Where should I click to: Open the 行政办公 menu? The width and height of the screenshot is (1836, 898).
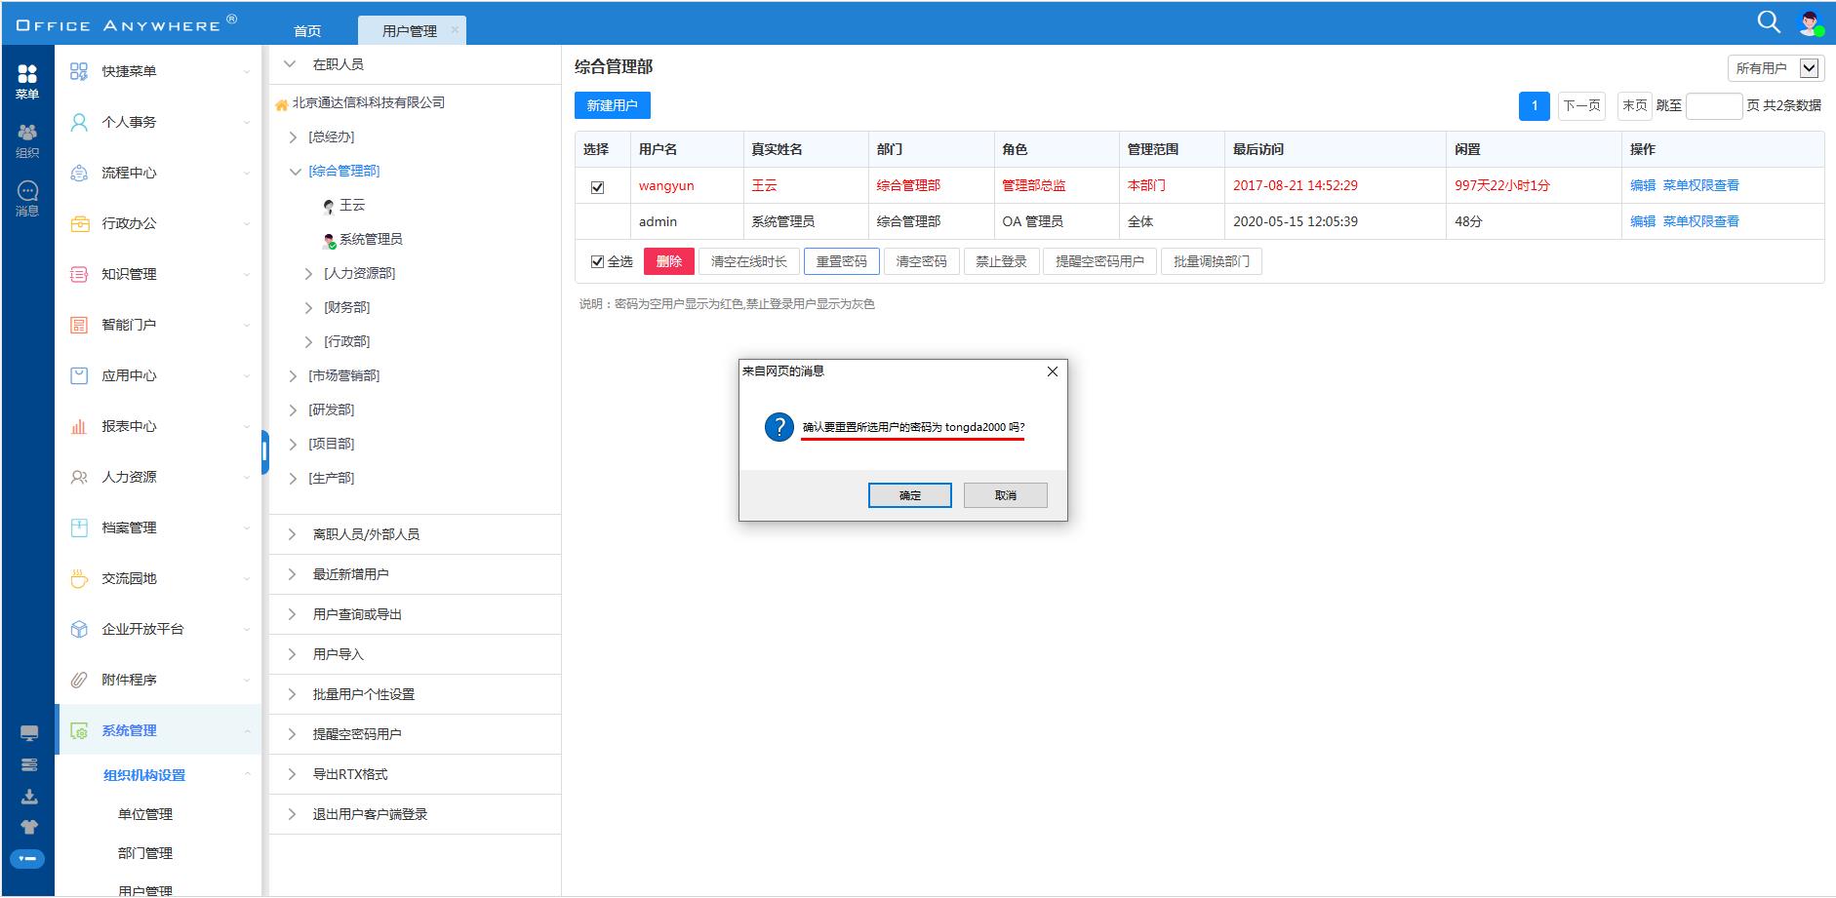129,223
